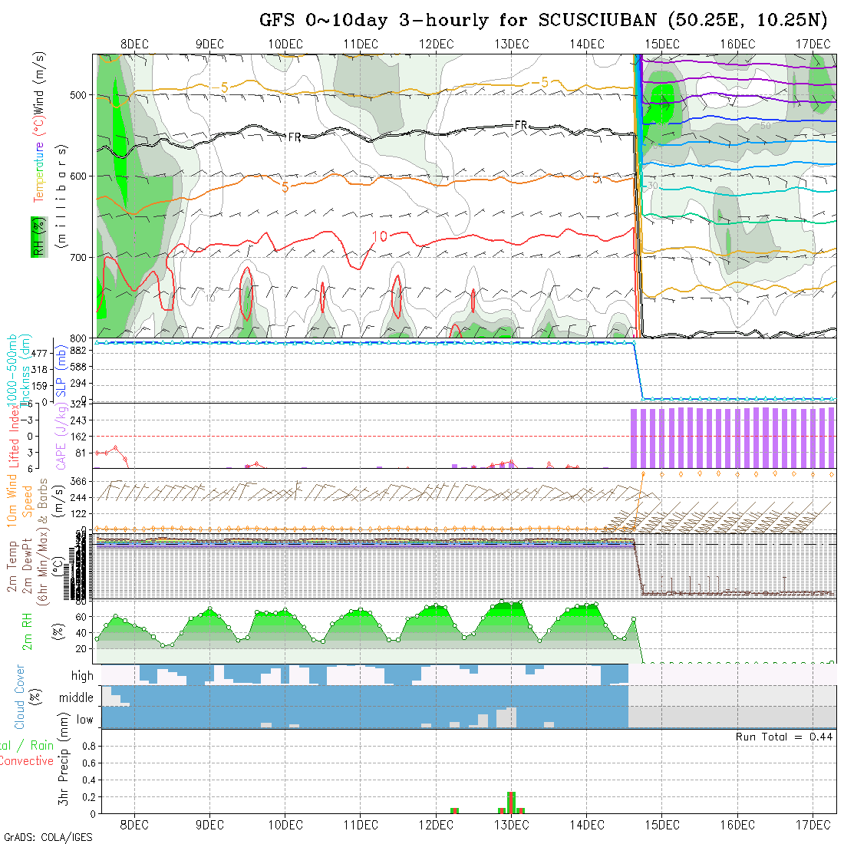
Task: Select the 17DEC label on bottom axis
Action: point(813,825)
